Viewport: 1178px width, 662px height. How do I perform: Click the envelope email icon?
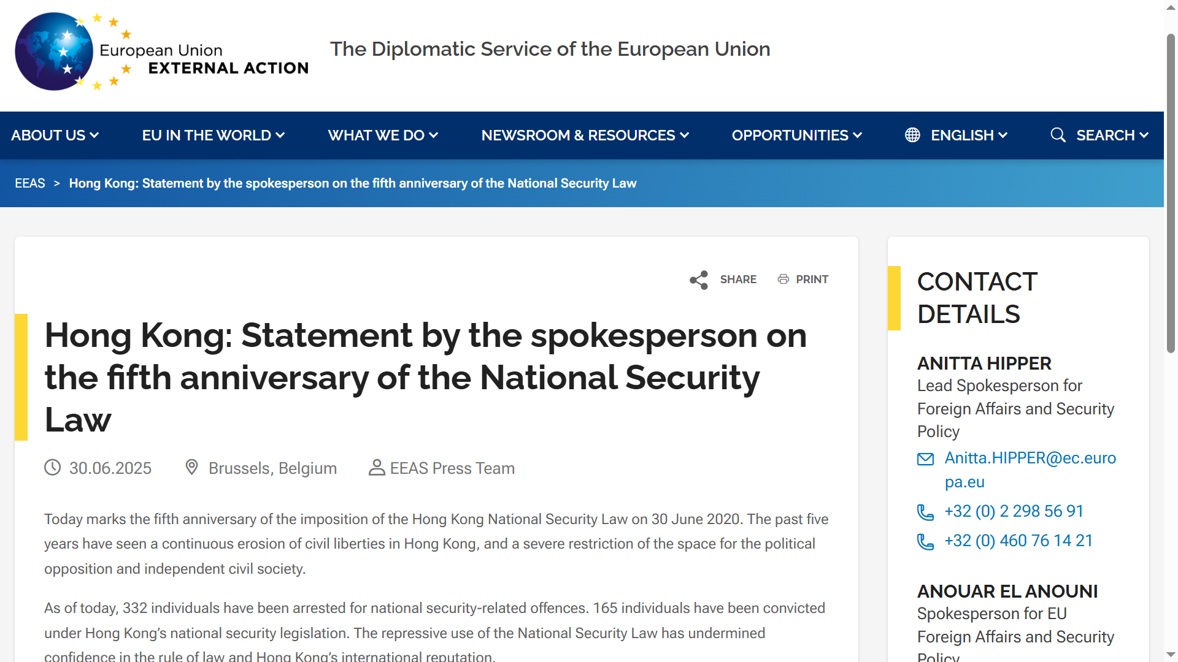[925, 459]
